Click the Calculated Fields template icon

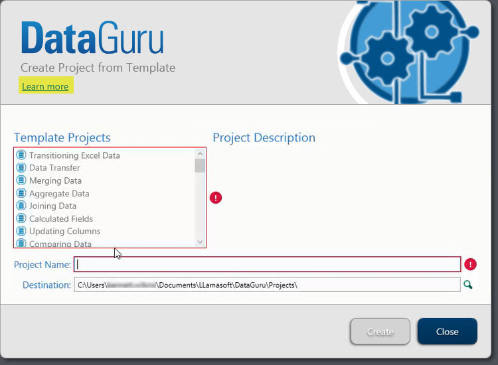(21, 218)
